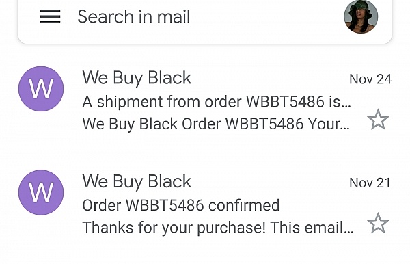
Task: Click the search bar's empty area
Action: (266, 16)
